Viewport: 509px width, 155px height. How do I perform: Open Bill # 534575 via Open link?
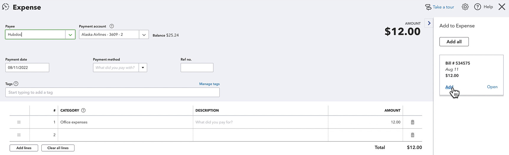[x=492, y=87]
